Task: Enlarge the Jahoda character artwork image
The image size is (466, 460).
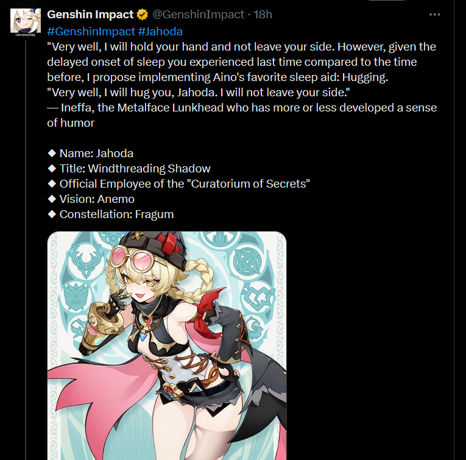Action: 167,345
